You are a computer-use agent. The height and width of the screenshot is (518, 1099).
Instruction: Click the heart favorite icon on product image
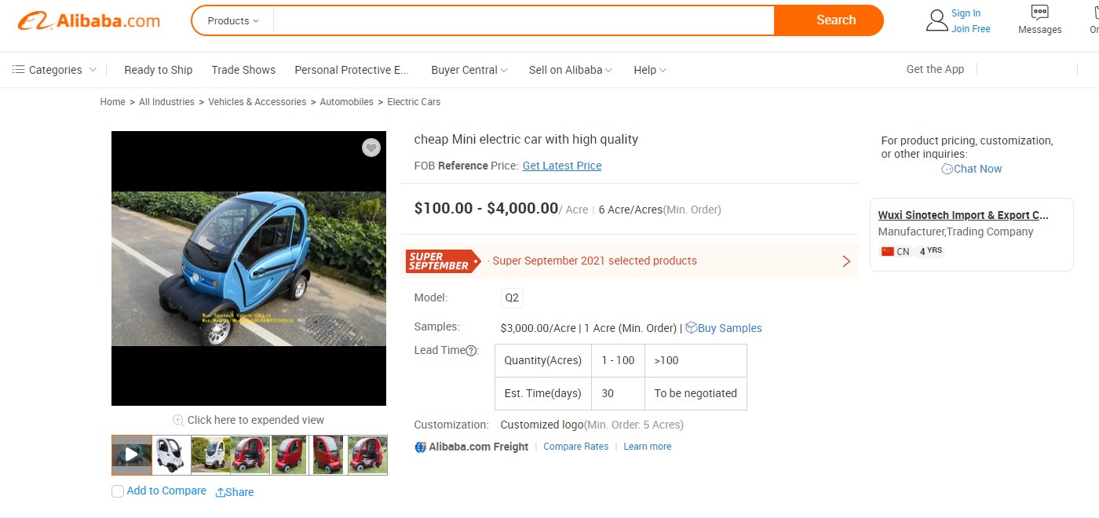pyautogui.click(x=371, y=148)
